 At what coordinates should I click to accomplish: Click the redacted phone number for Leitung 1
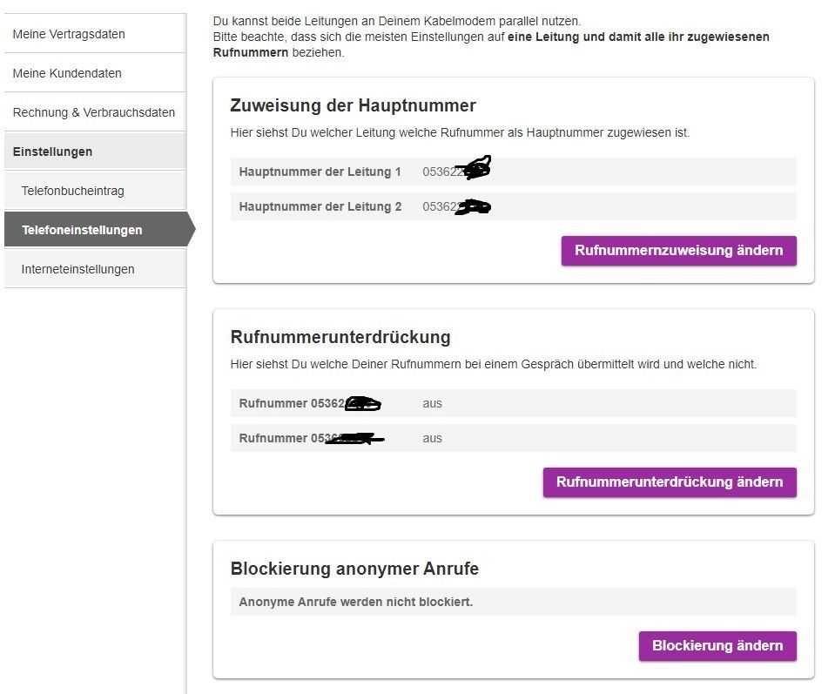point(456,171)
